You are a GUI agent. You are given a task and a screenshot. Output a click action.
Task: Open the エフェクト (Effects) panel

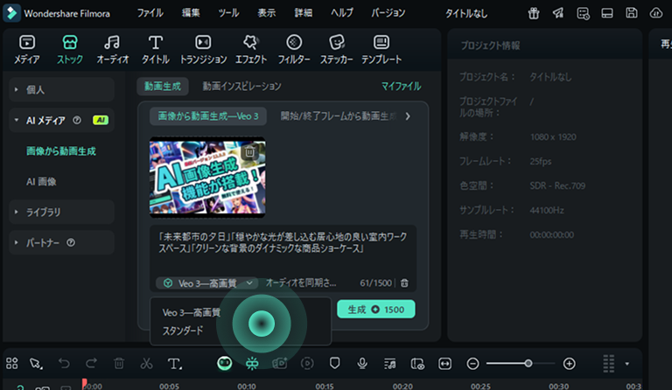[x=251, y=50]
